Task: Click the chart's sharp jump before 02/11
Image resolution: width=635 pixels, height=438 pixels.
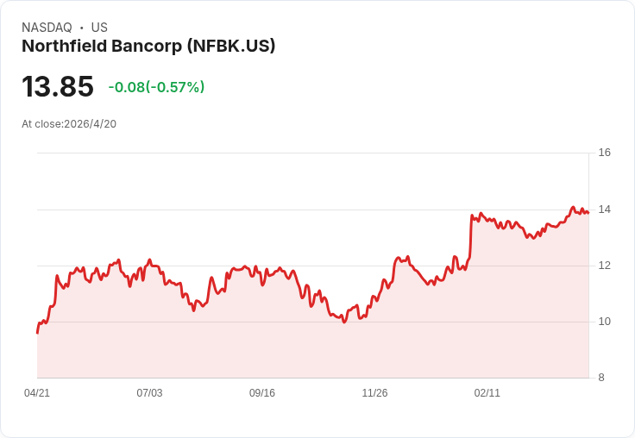Action: [470, 237]
